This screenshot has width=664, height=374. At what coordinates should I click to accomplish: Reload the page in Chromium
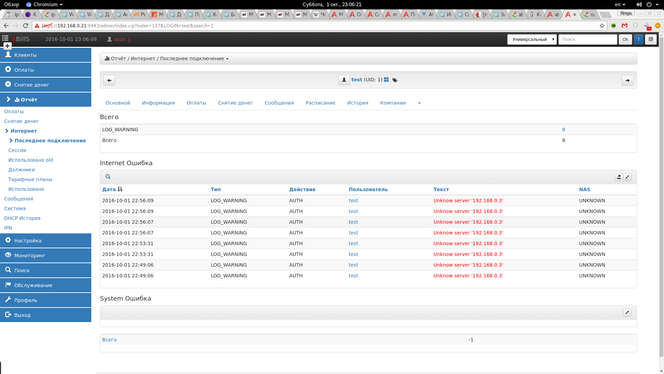26,26
